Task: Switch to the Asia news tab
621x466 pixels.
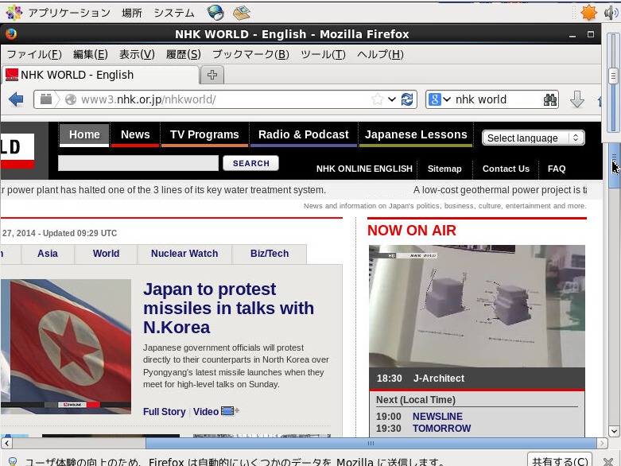Action: tap(48, 254)
